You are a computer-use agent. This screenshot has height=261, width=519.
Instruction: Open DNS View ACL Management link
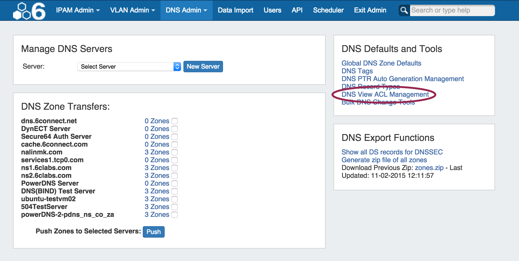(385, 94)
